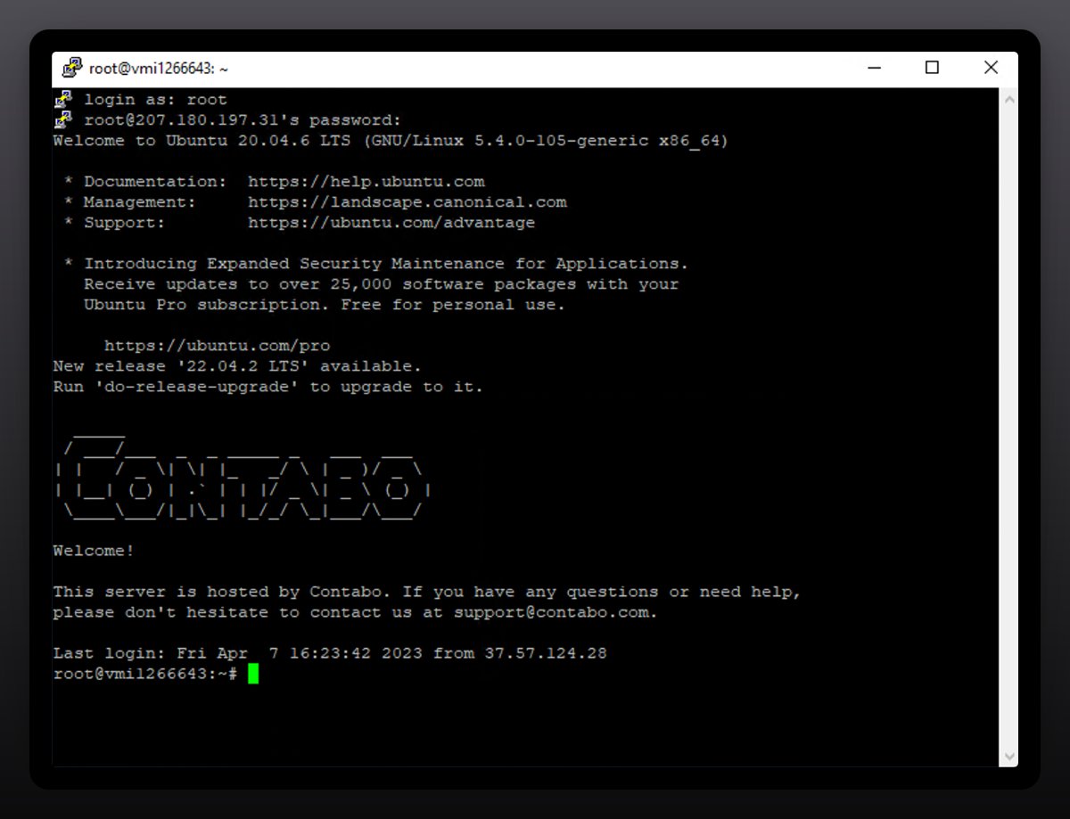Viewport: 1070px width, 819px height.
Task: Click the last login IP 37.57.124.28
Action: pyautogui.click(x=545, y=653)
